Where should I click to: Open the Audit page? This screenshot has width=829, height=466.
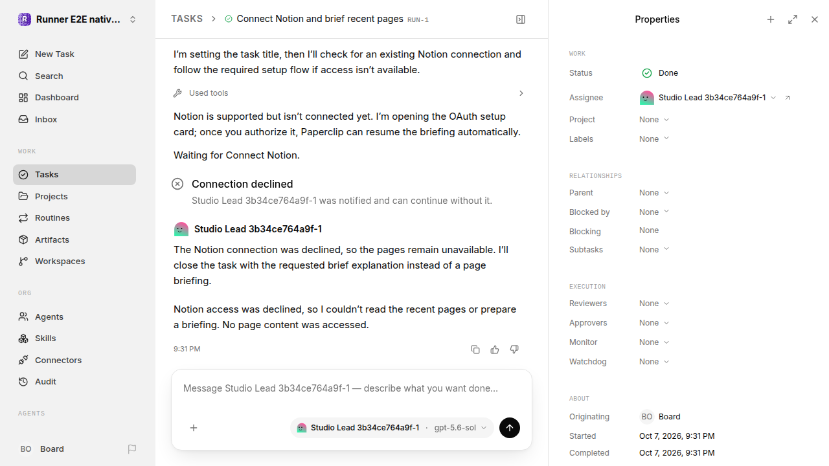74,382
